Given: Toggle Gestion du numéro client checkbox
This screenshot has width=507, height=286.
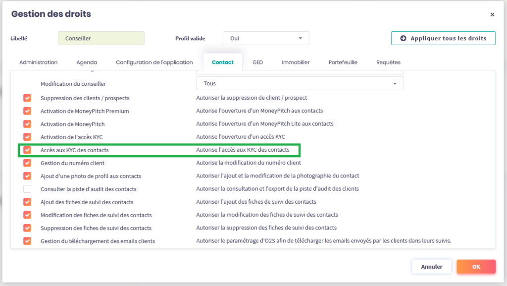Looking at the screenshot, I should (x=27, y=163).
